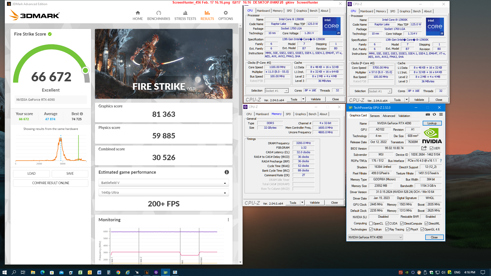Screen dimensions: 491x276
Task: Toggle the CUDA checkbox in GPU-Z
Action: (x=387, y=223)
